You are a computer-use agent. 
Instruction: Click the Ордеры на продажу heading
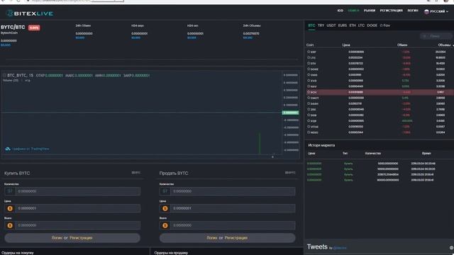(171, 253)
